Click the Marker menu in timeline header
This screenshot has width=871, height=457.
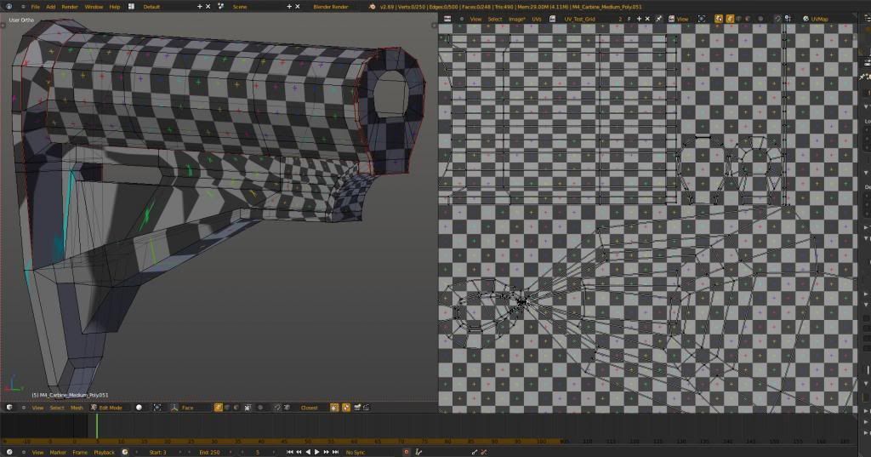58,452
